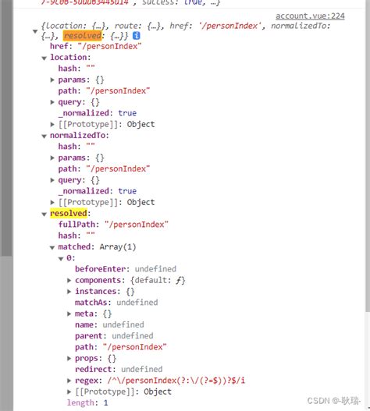370x411 pixels.
Task: Select the href: "/personIndex" line
Action: click(95, 46)
